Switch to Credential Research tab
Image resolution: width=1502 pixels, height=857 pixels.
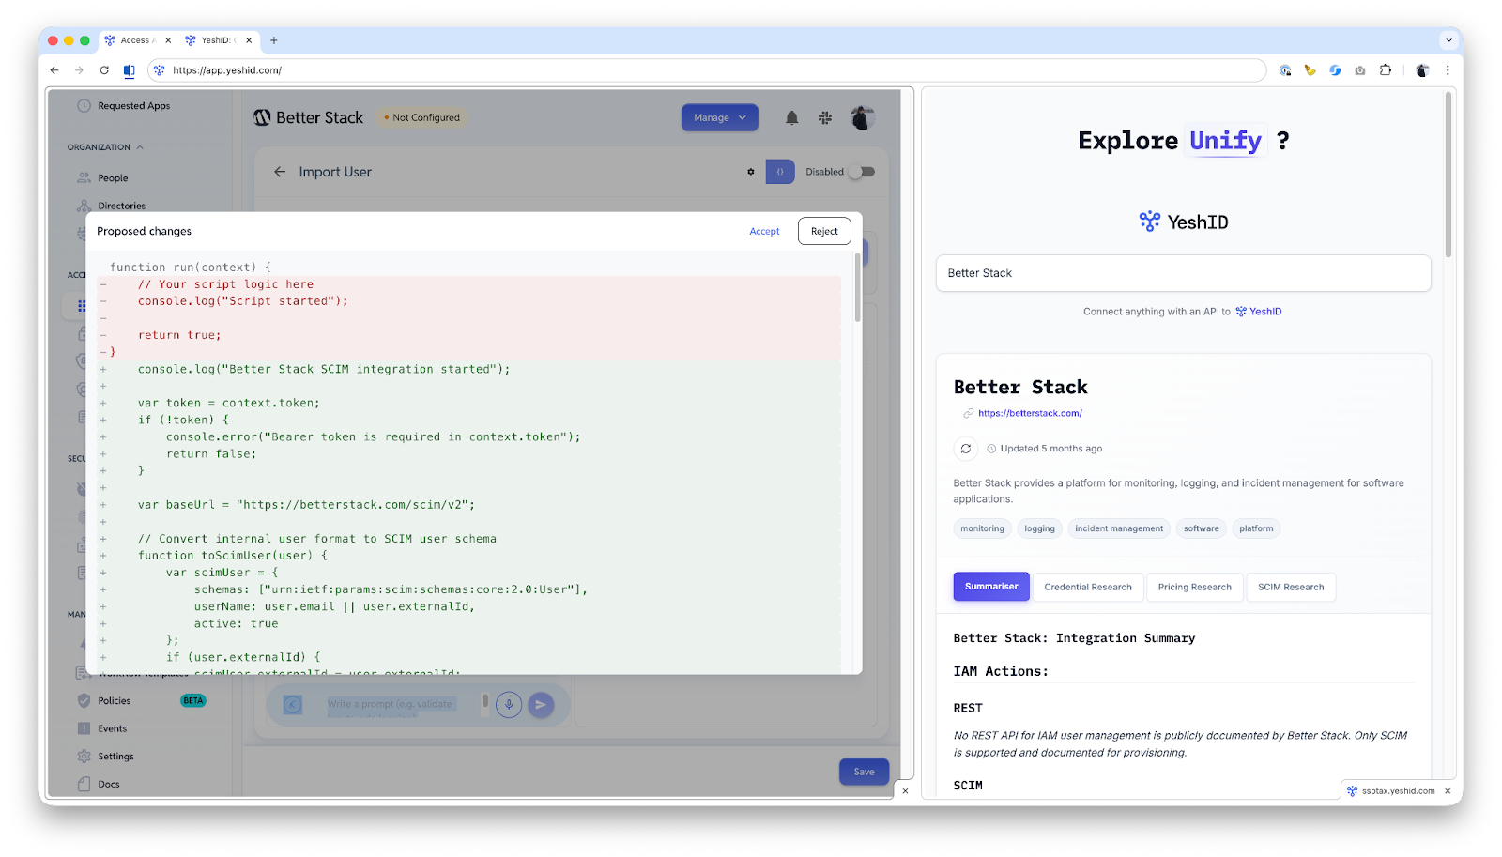pos(1088,587)
